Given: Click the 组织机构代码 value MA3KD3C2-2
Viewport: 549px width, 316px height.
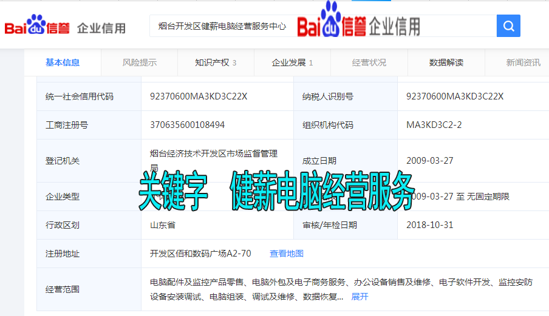Looking at the screenshot, I should tap(434, 125).
